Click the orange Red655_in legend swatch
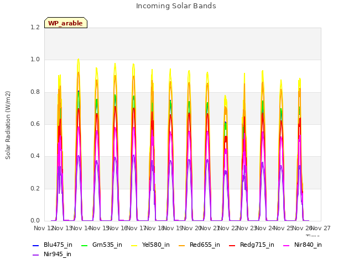 tap(182, 245)
